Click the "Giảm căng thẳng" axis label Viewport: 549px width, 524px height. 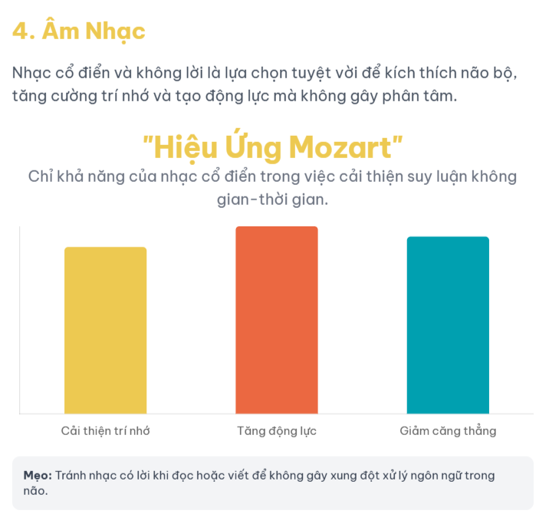(x=448, y=430)
